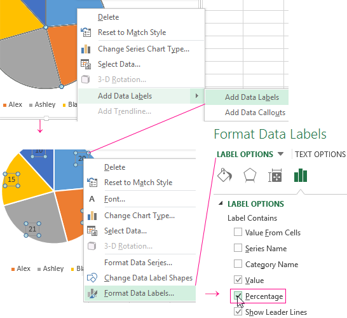Screen dimensions: 347x318
Task: Toggle the Percentage checkbox
Action: (x=238, y=296)
